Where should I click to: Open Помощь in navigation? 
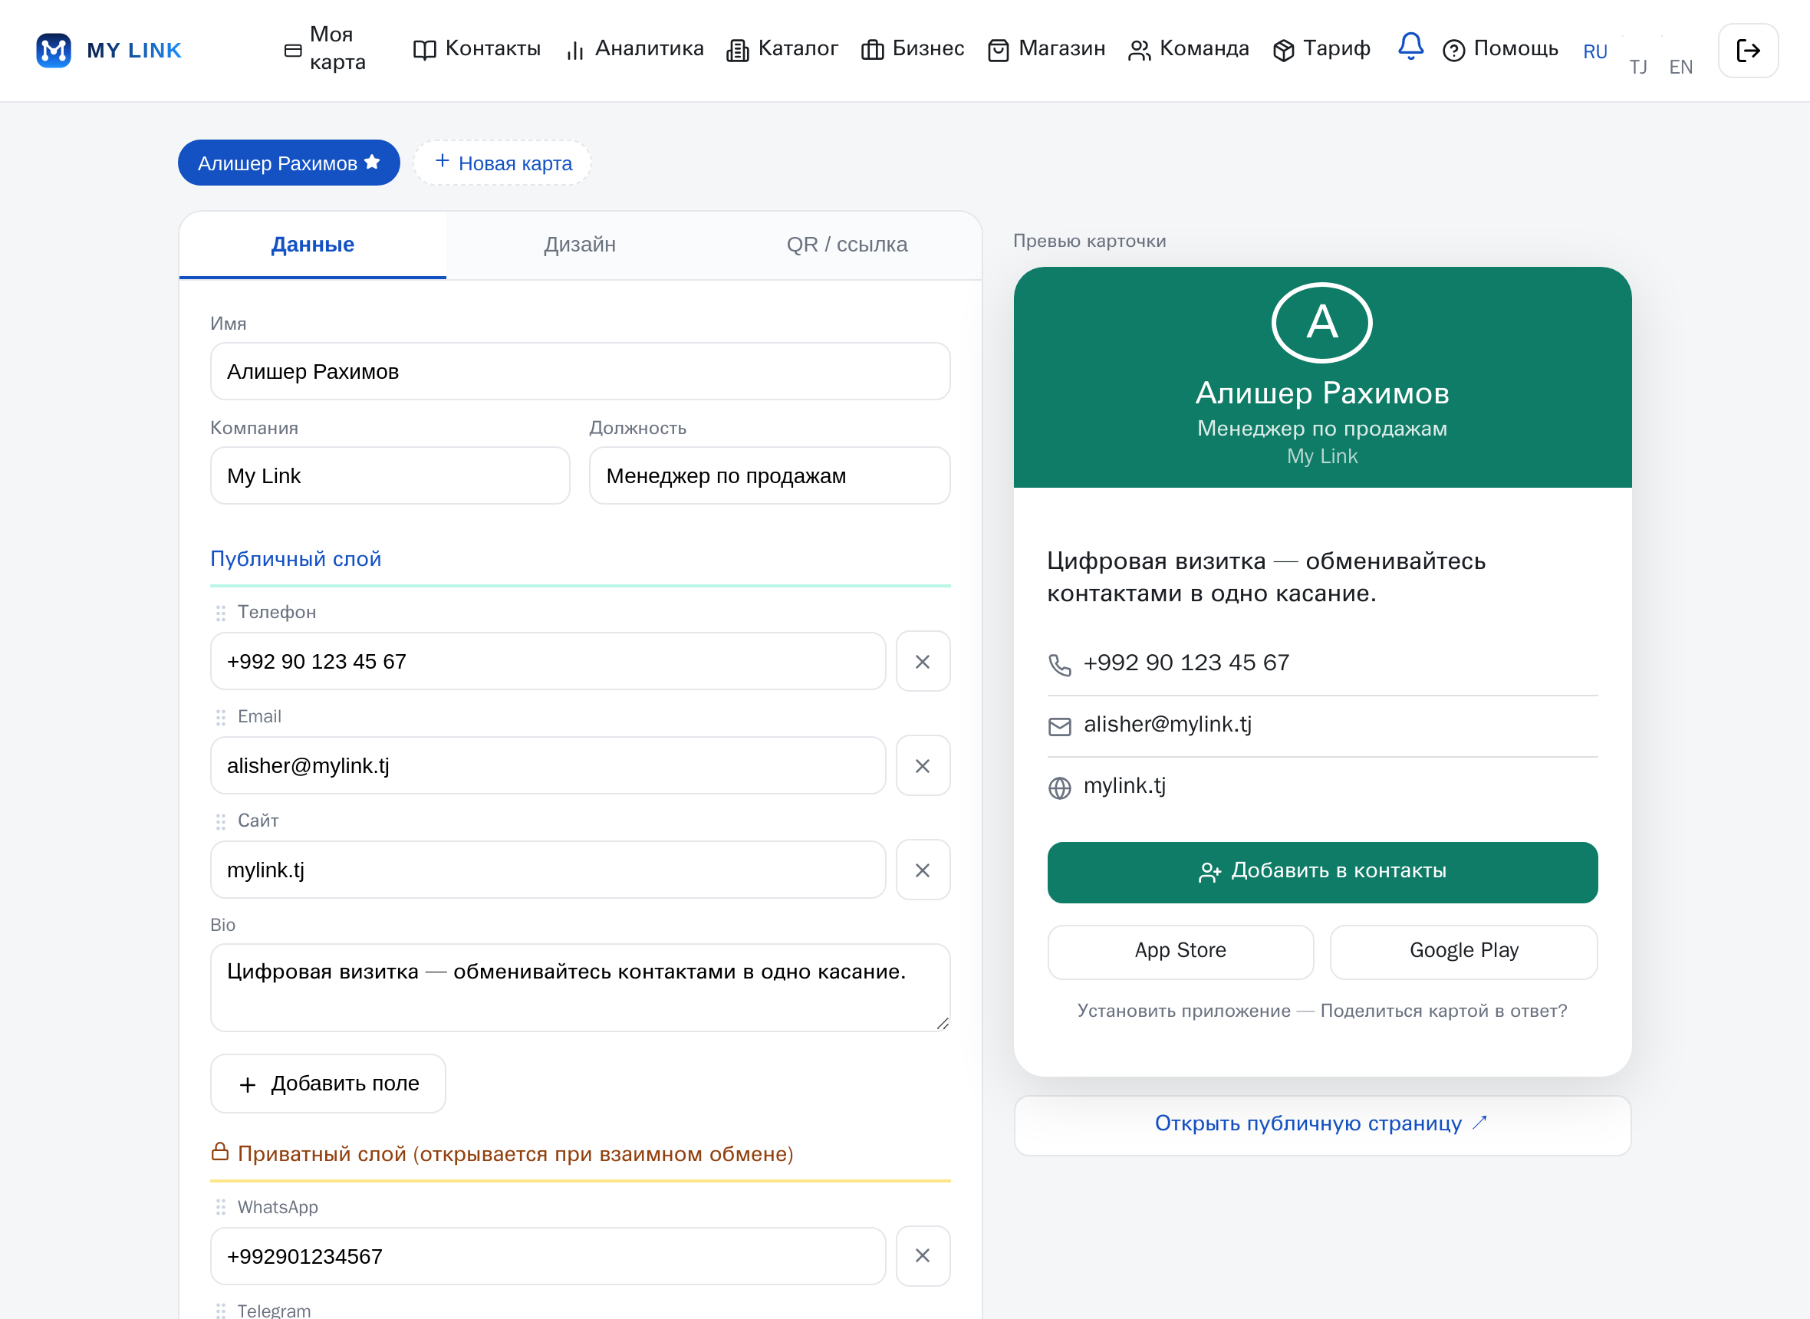[1500, 49]
